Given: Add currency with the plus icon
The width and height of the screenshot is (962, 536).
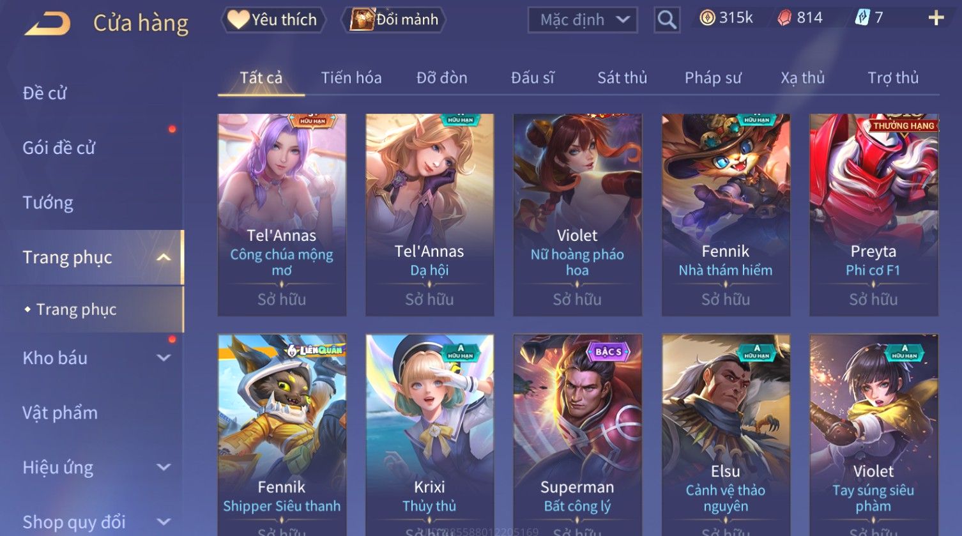Looking at the screenshot, I should coord(936,18).
